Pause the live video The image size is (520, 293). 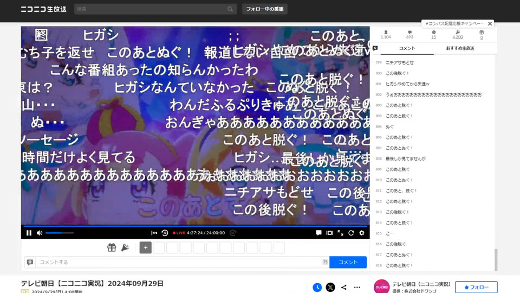coord(29,233)
